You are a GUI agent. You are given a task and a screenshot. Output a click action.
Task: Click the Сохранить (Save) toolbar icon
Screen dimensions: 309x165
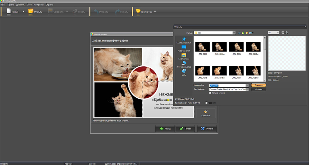(x=50, y=11)
